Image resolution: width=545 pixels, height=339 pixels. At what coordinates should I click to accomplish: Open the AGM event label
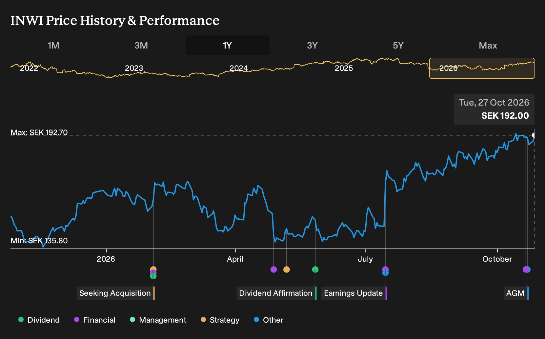(516, 293)
